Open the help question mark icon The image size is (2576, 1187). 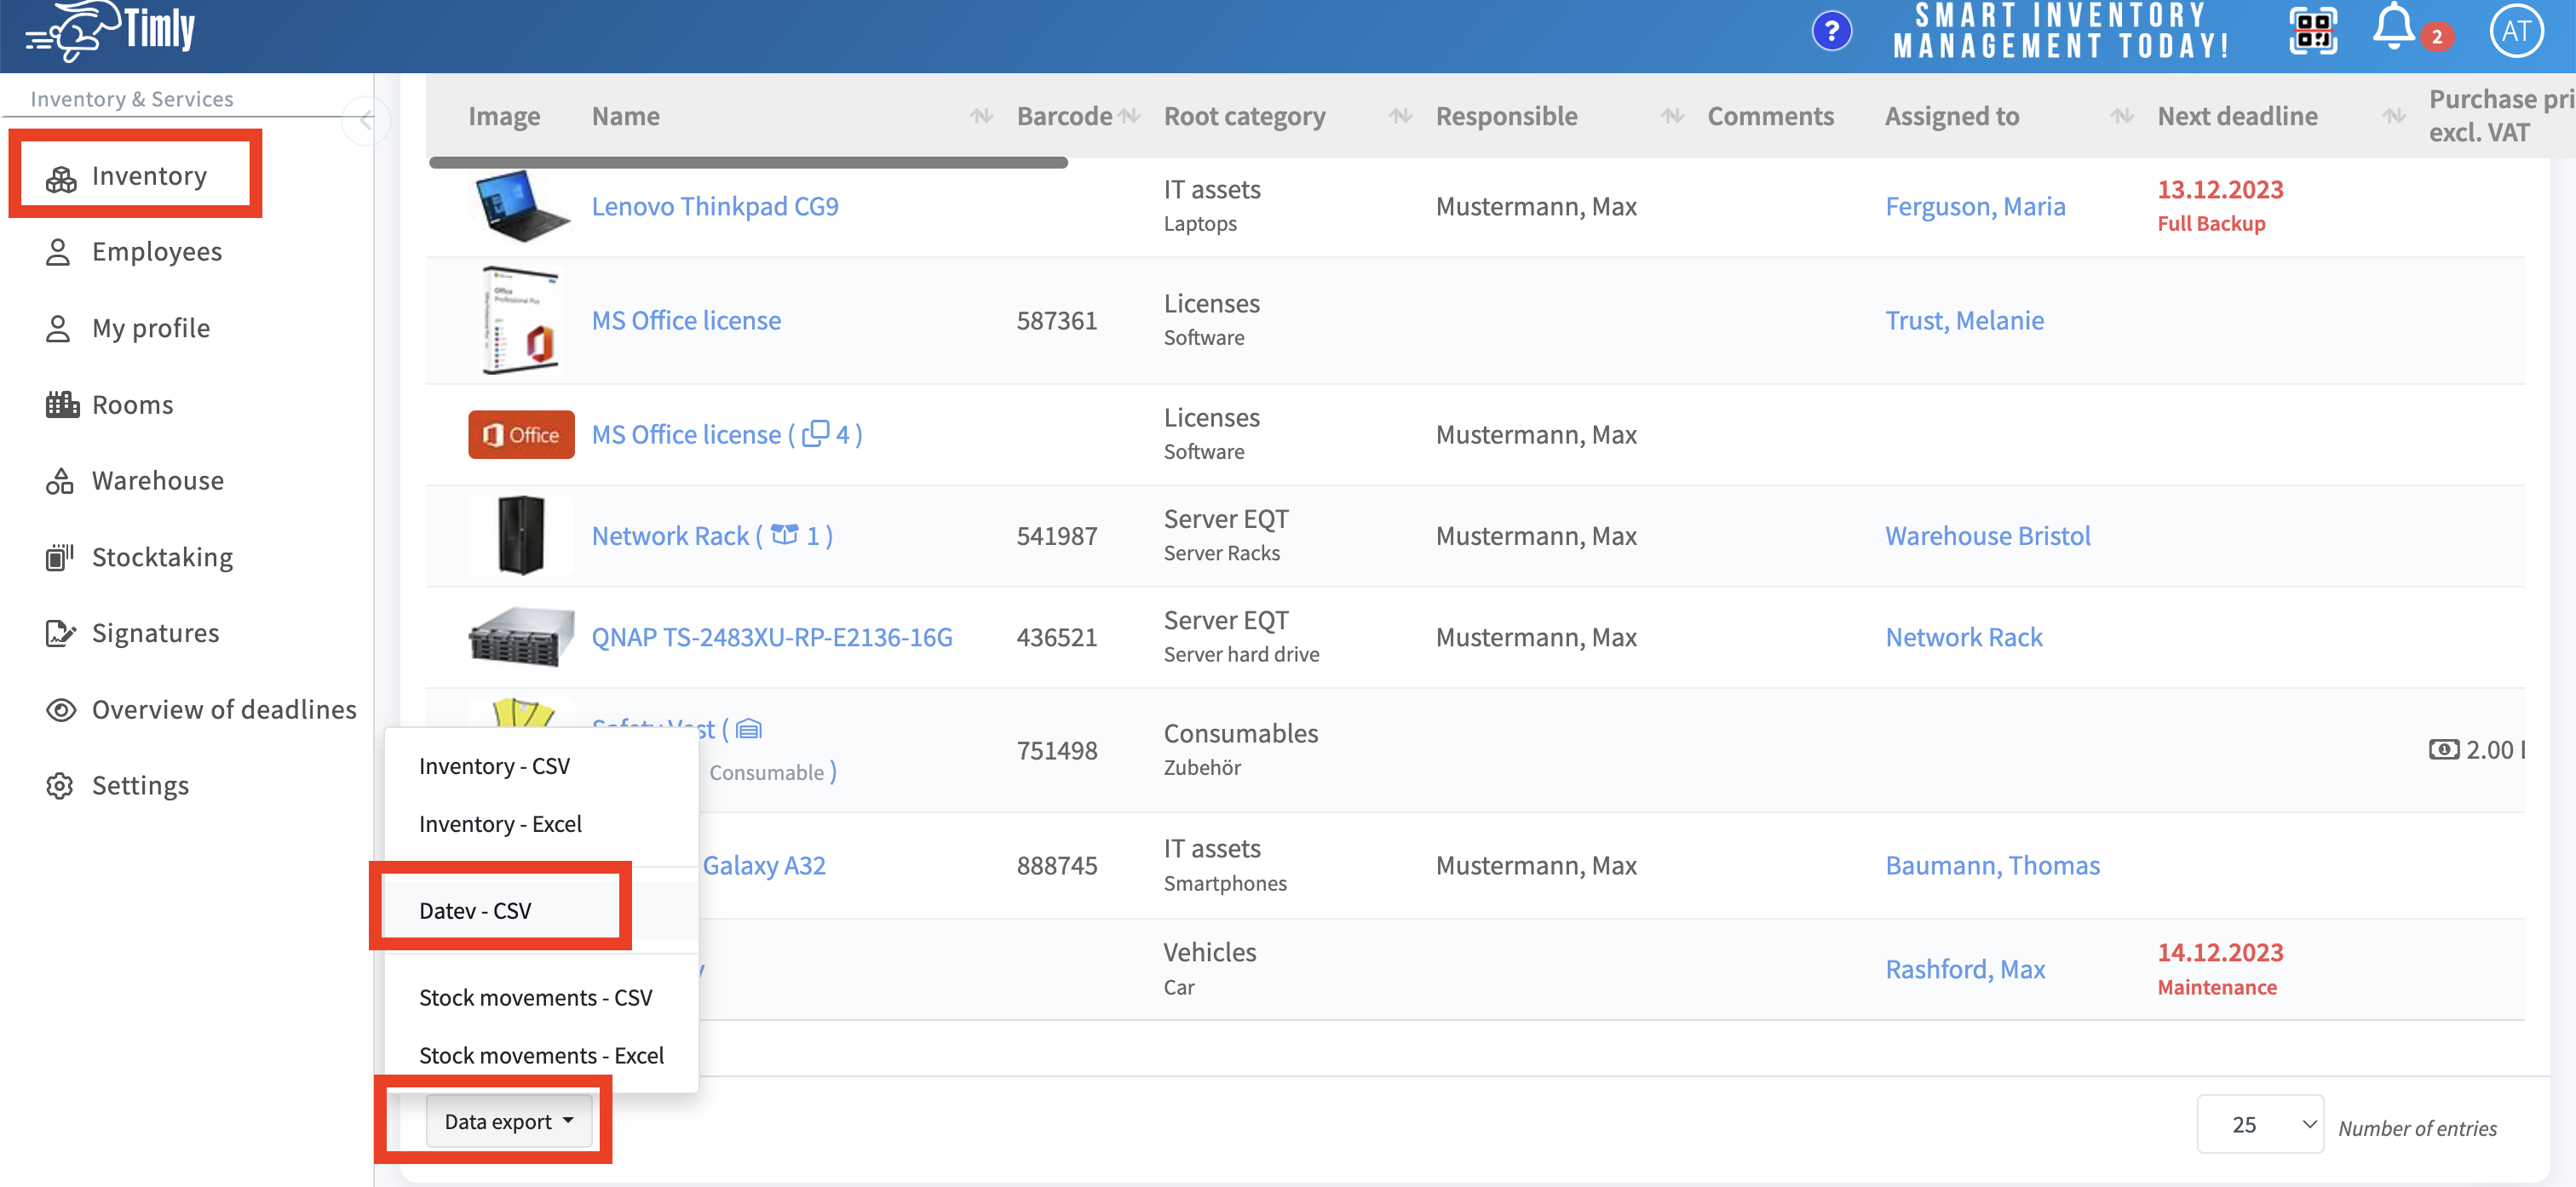pos(1831,31)
